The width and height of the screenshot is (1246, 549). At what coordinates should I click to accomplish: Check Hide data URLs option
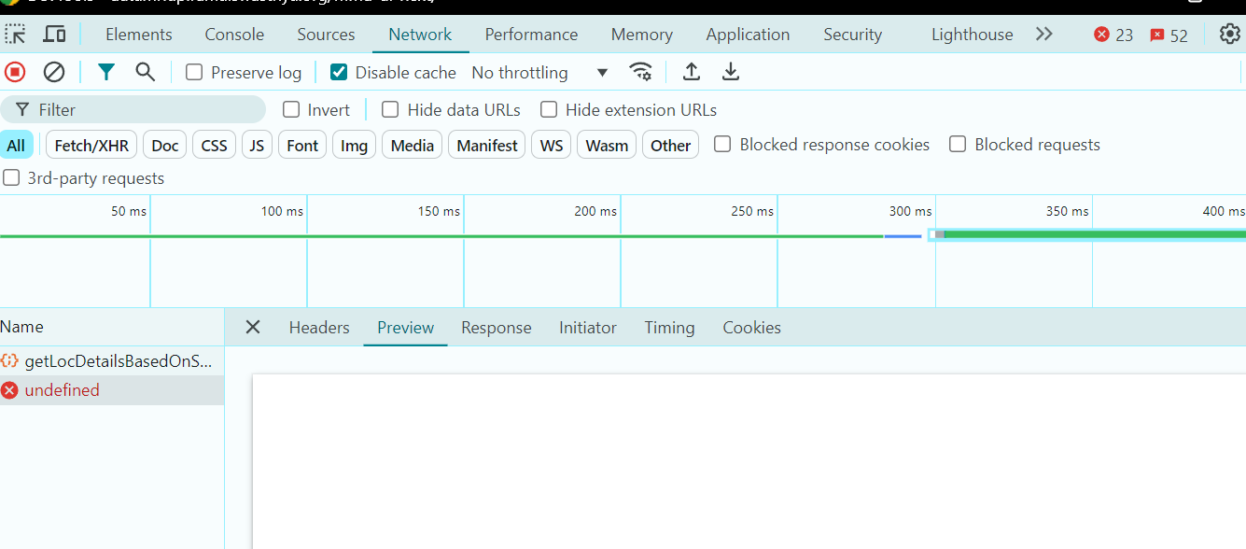[390, 110]
